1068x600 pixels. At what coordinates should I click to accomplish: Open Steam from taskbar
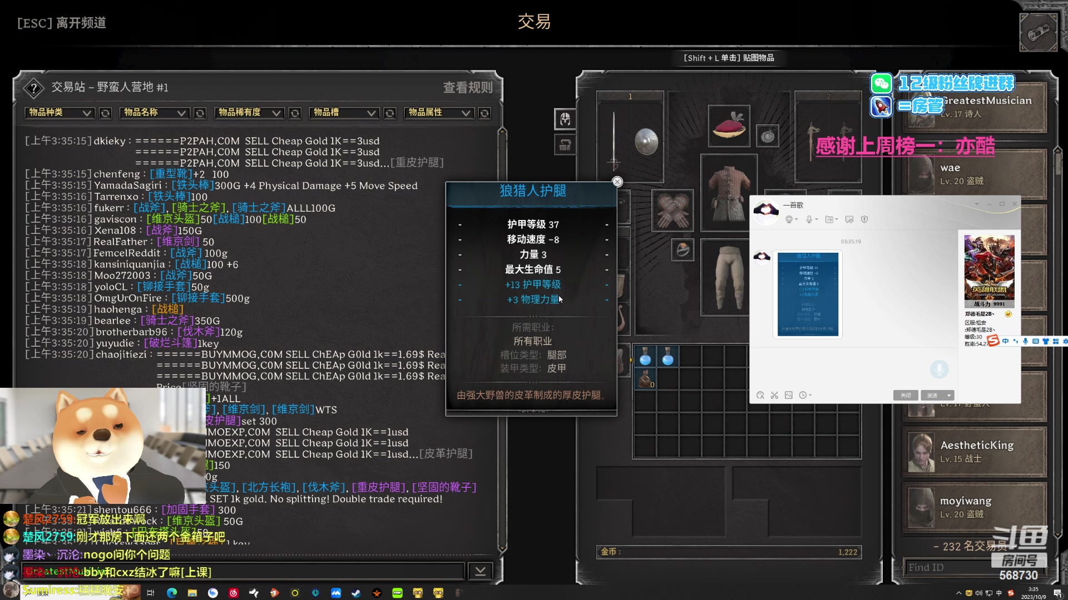point(356,593)
